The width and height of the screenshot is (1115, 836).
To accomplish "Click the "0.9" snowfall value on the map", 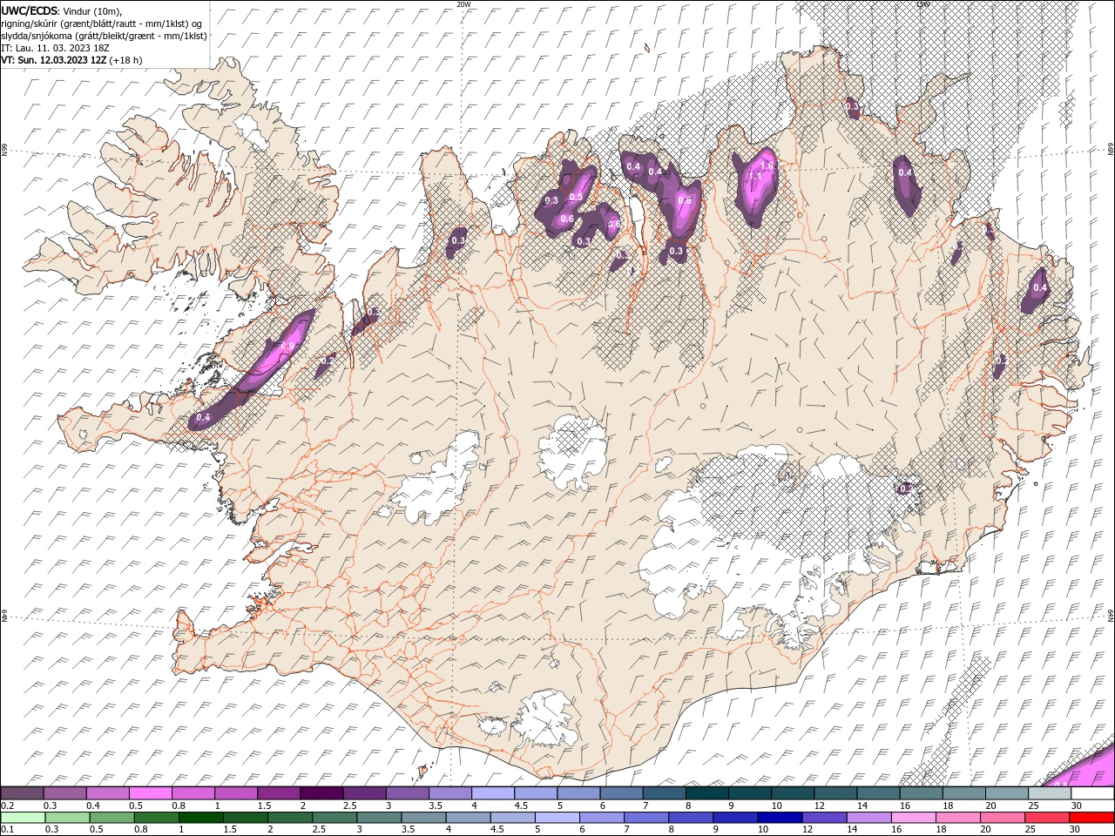I will 287,346.
